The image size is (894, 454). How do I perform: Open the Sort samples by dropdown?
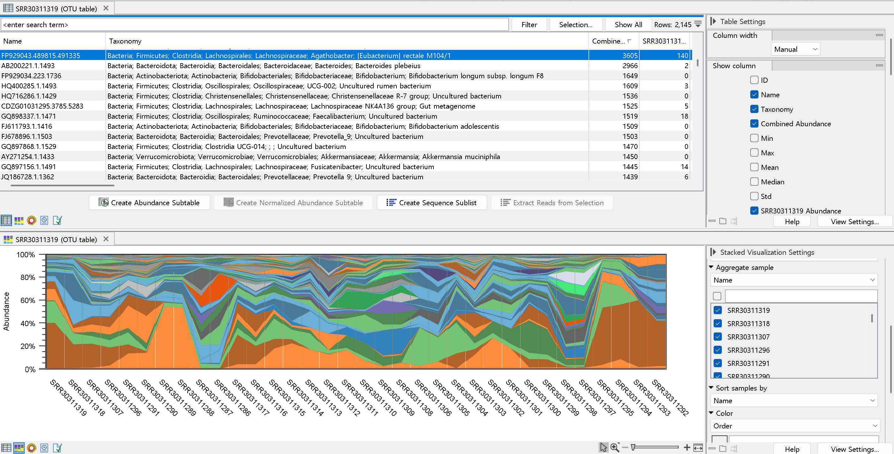[793, 401]
